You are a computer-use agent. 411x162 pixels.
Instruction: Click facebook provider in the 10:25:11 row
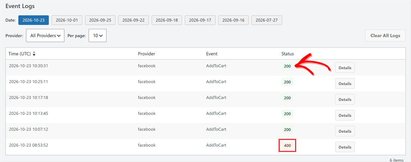click(147, 82)
